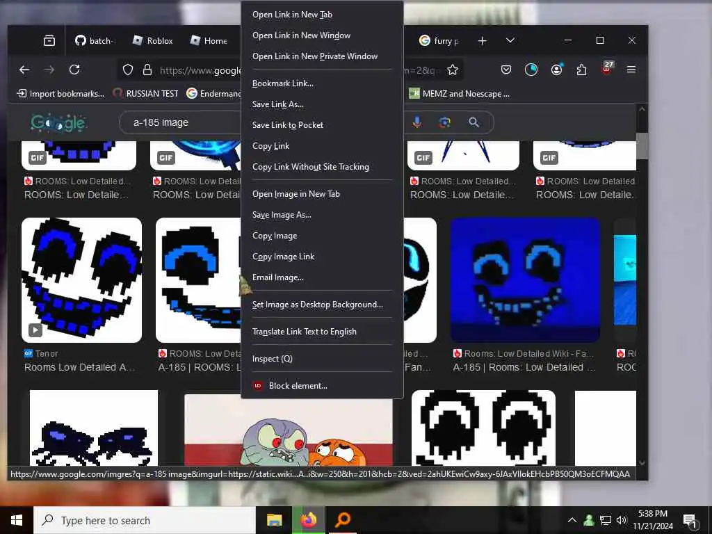Switch to the Home tab

[x=209, y=41]
